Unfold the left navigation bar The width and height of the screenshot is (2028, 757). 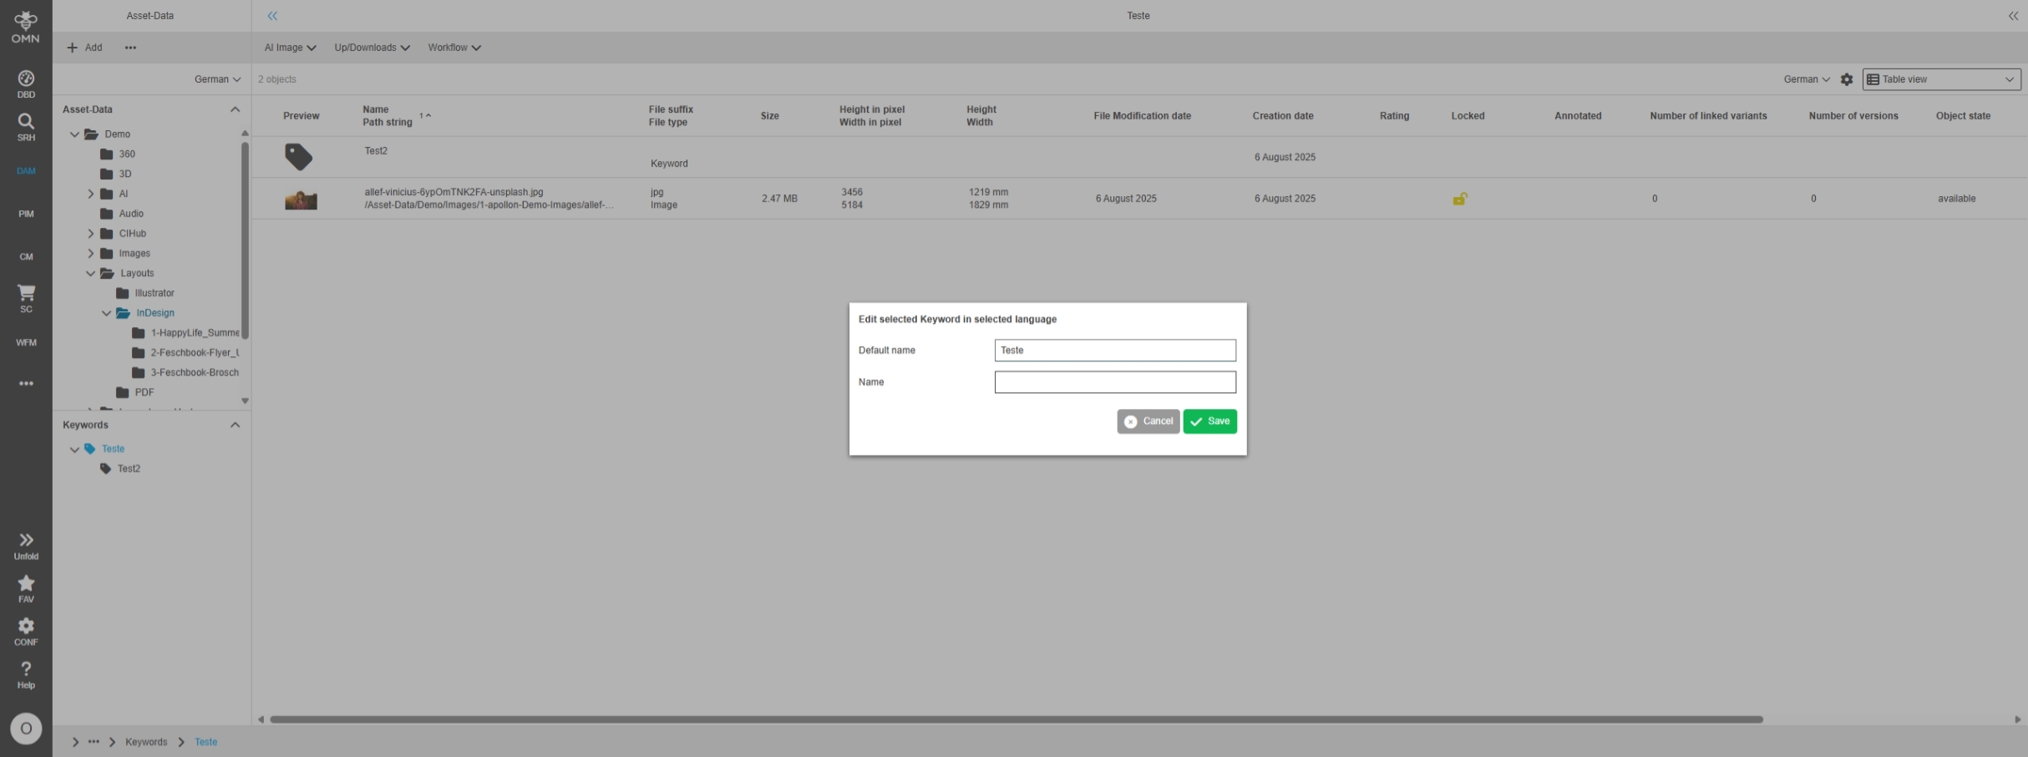26,547
